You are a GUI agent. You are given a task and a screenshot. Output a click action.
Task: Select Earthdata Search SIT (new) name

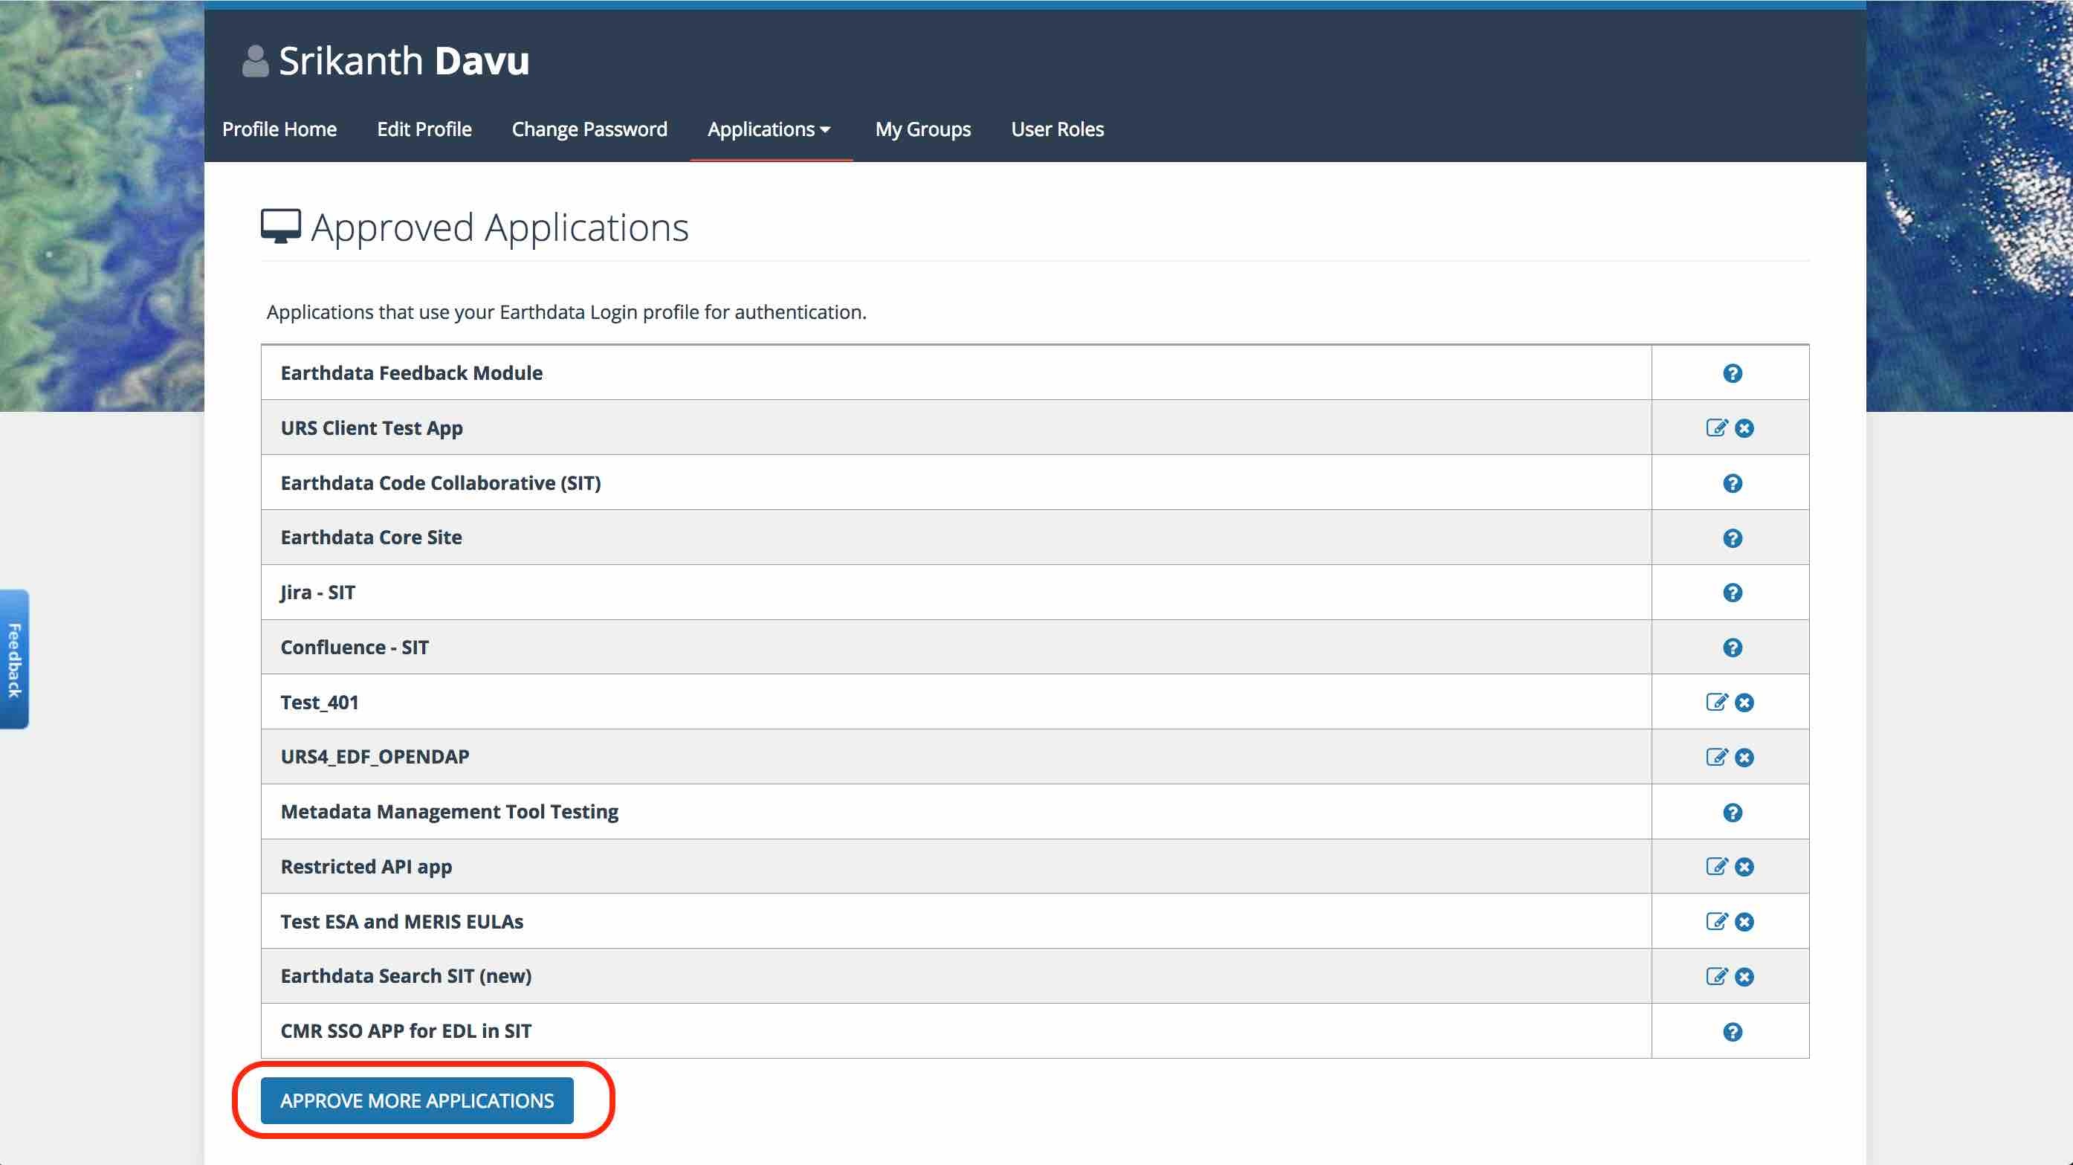click(x=406, y=976)
